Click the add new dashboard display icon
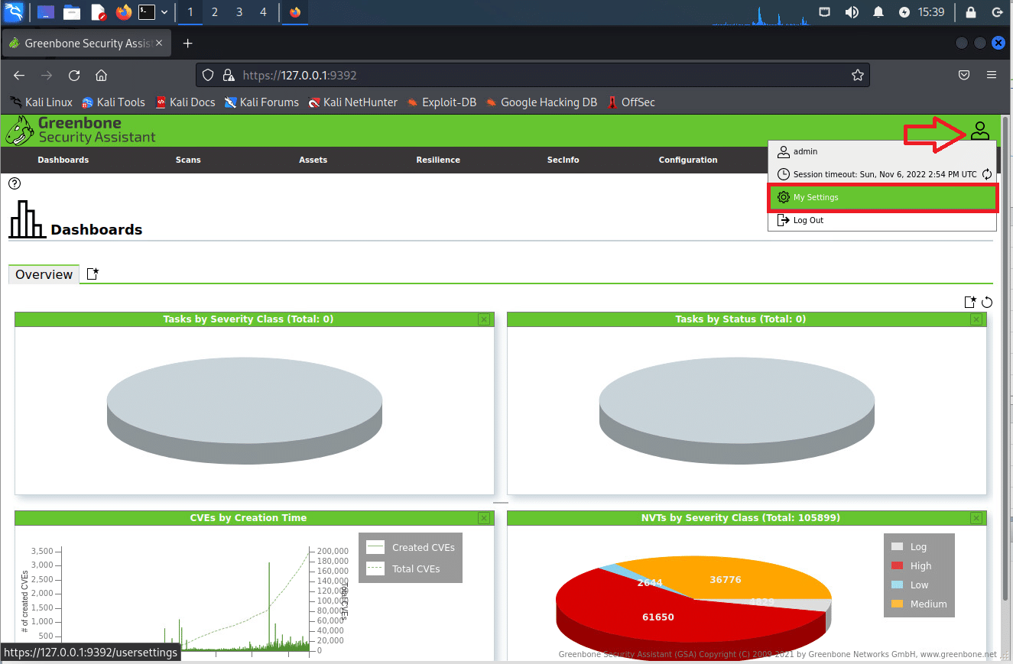Image resolution: width=1013 pixels, height=664 pixels. point(970,302)
